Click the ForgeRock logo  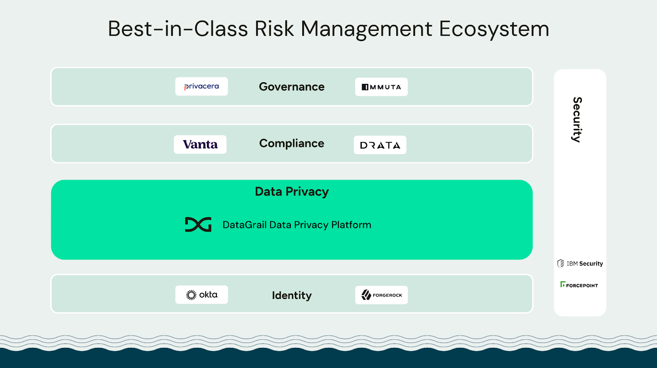(381, 295)
